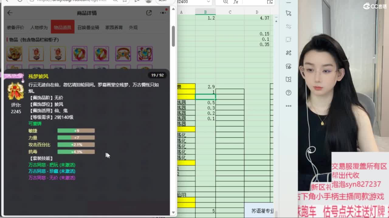Click the cell containing 4.37
389x218 pixels.
point(257,18)
